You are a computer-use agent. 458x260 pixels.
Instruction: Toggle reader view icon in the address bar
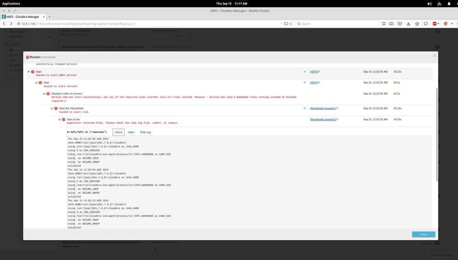pos(286,24)
